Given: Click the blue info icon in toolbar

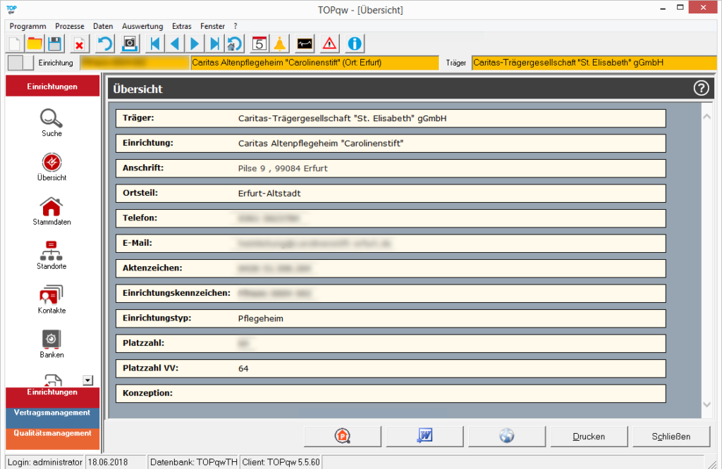Looking at the screenshot, I should coord(354,44).
